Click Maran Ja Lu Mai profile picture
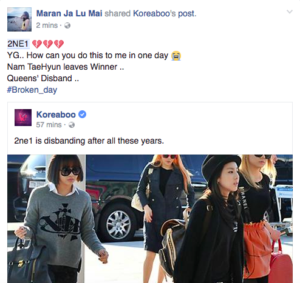Screen dimensions: 300x283 19,19
